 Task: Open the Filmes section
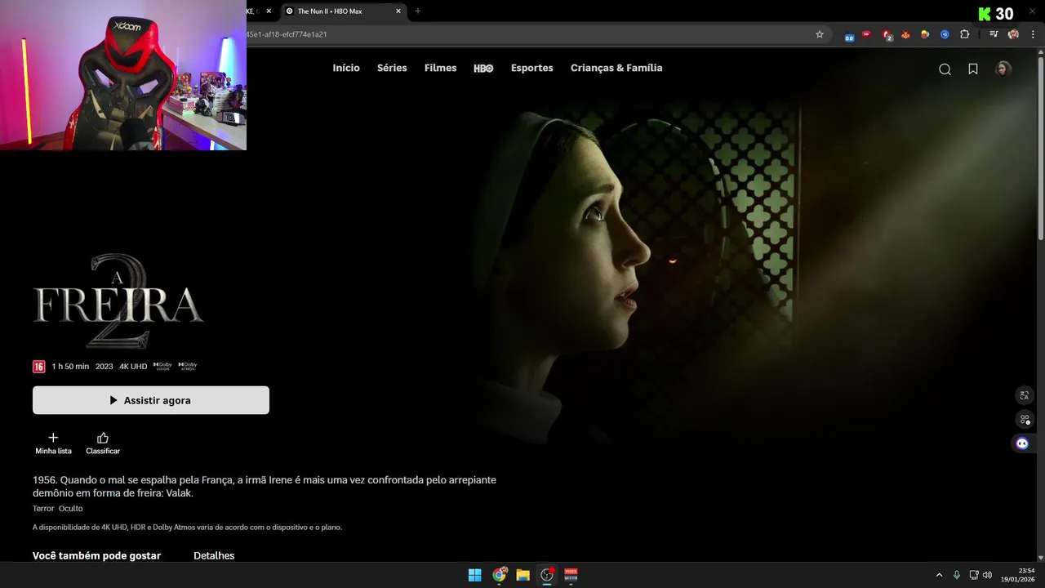[440, 69]
